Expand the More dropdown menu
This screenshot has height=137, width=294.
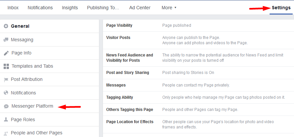(169, 8)
